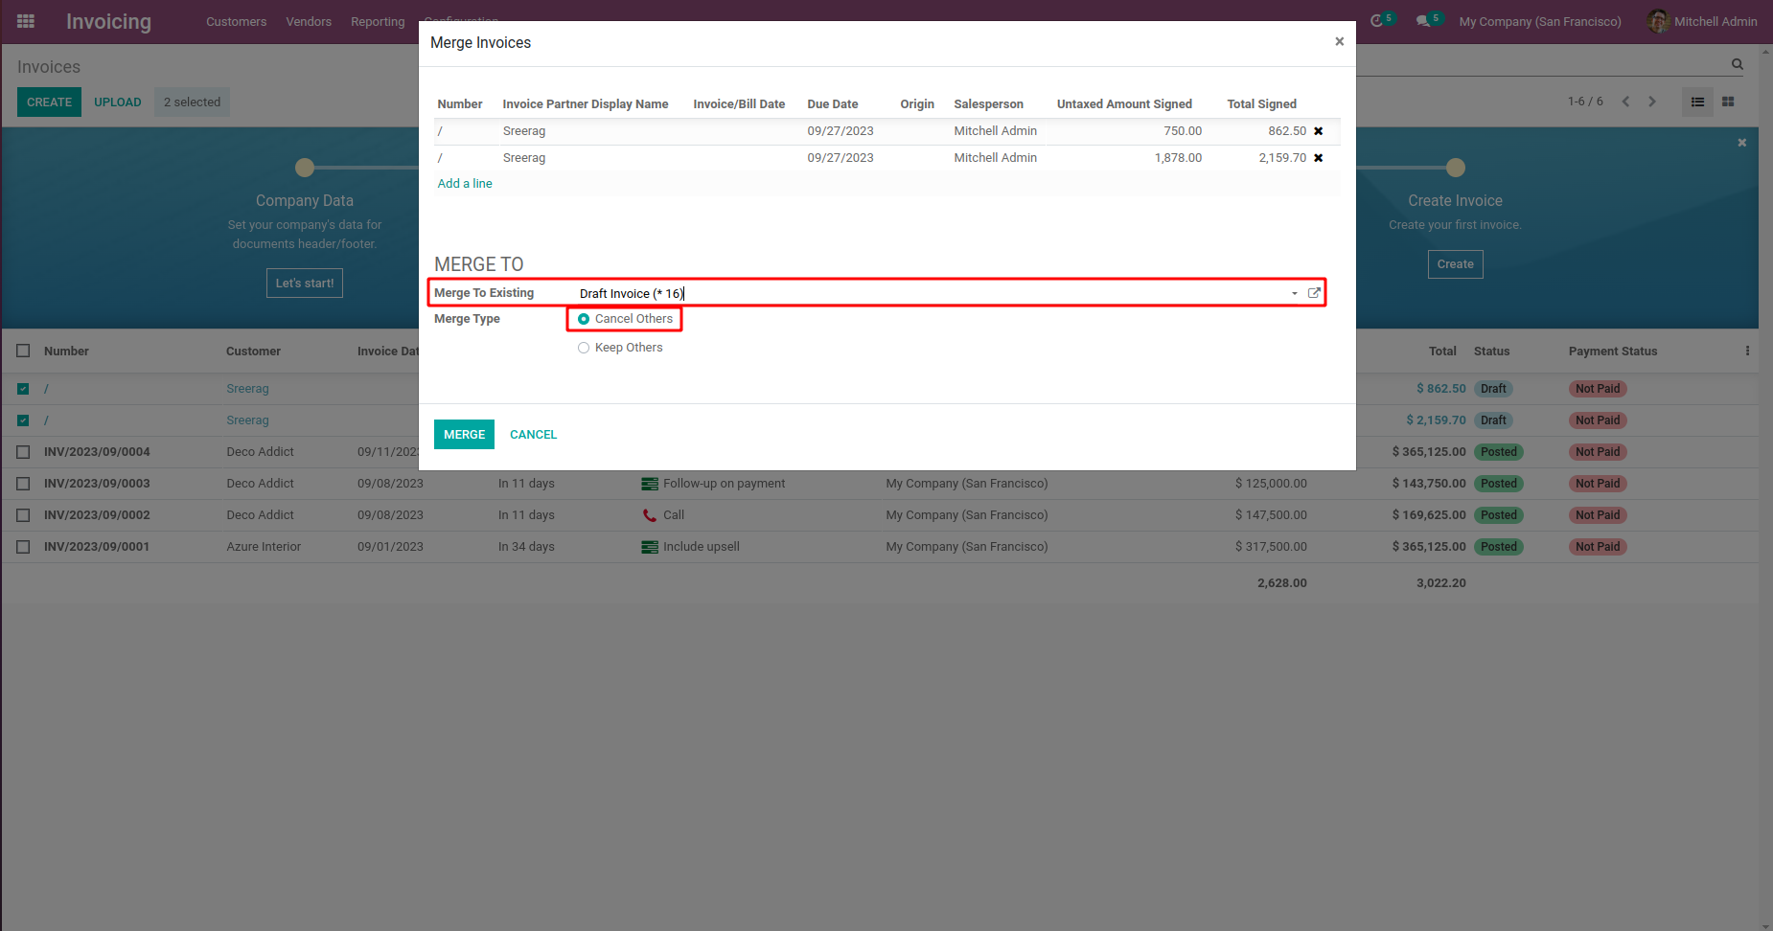Go to the previous page arrow
Screen dimensions: 1773x931
pyautogui.click(x=1625, y=102)
